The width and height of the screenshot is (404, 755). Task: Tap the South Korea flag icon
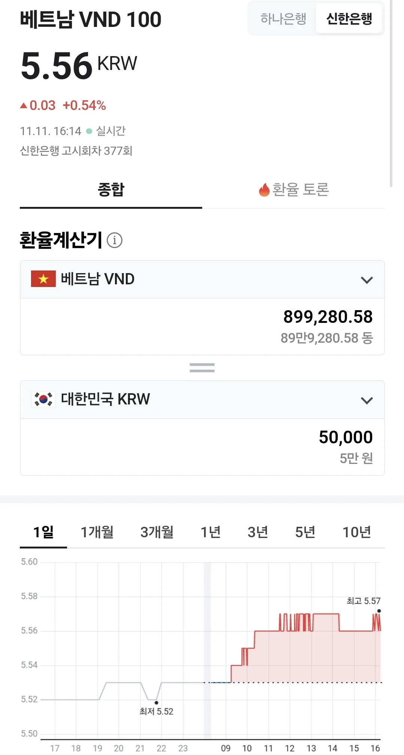pos(43,399)
